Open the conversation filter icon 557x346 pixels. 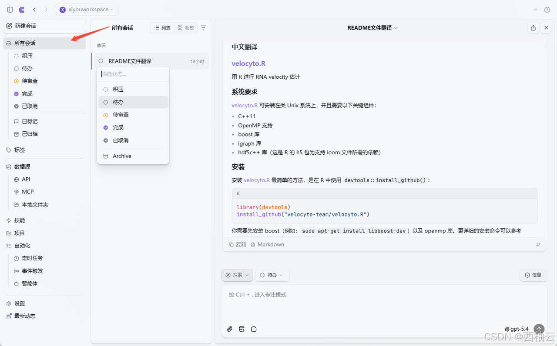pyautogui.click(x=203, y=28)
